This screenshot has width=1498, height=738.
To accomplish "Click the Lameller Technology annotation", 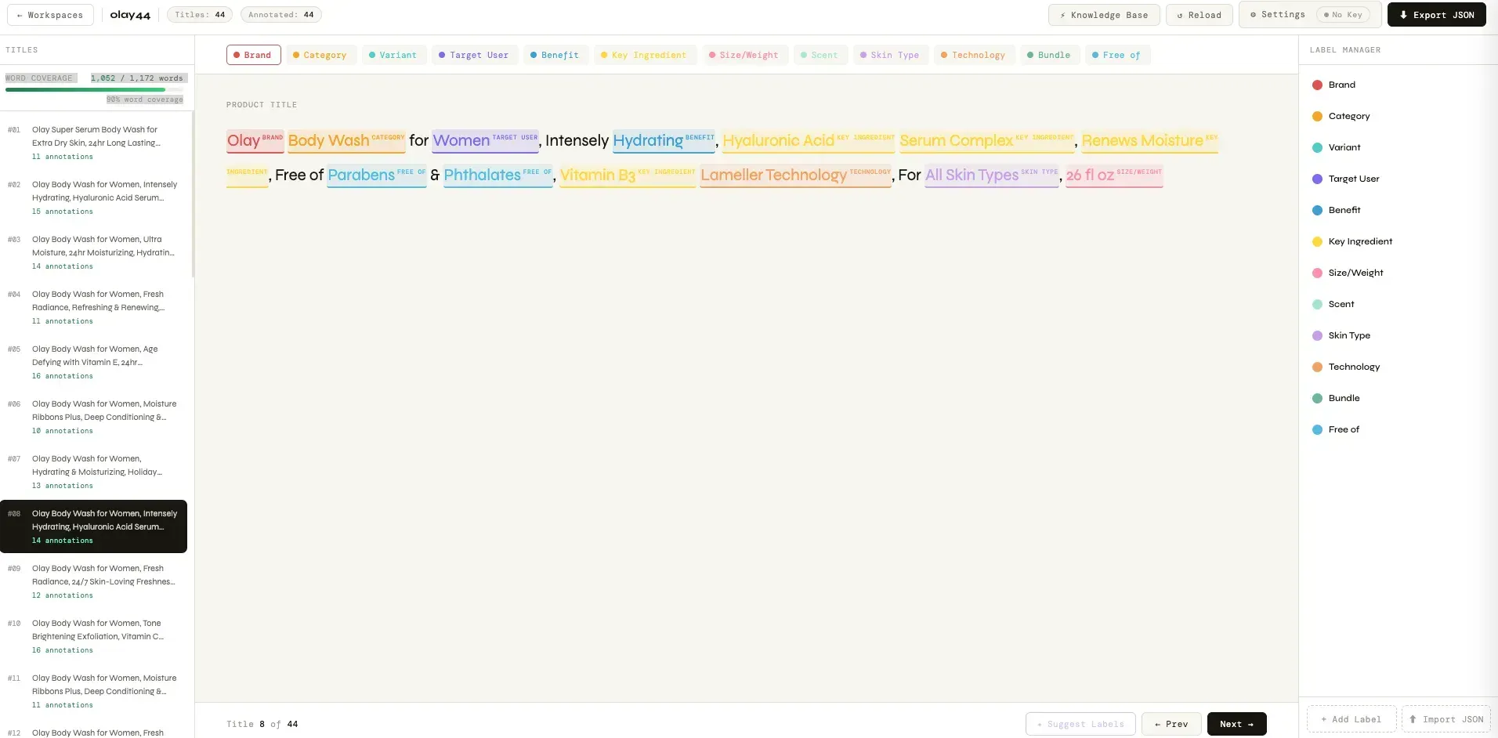I will (796, 175).
